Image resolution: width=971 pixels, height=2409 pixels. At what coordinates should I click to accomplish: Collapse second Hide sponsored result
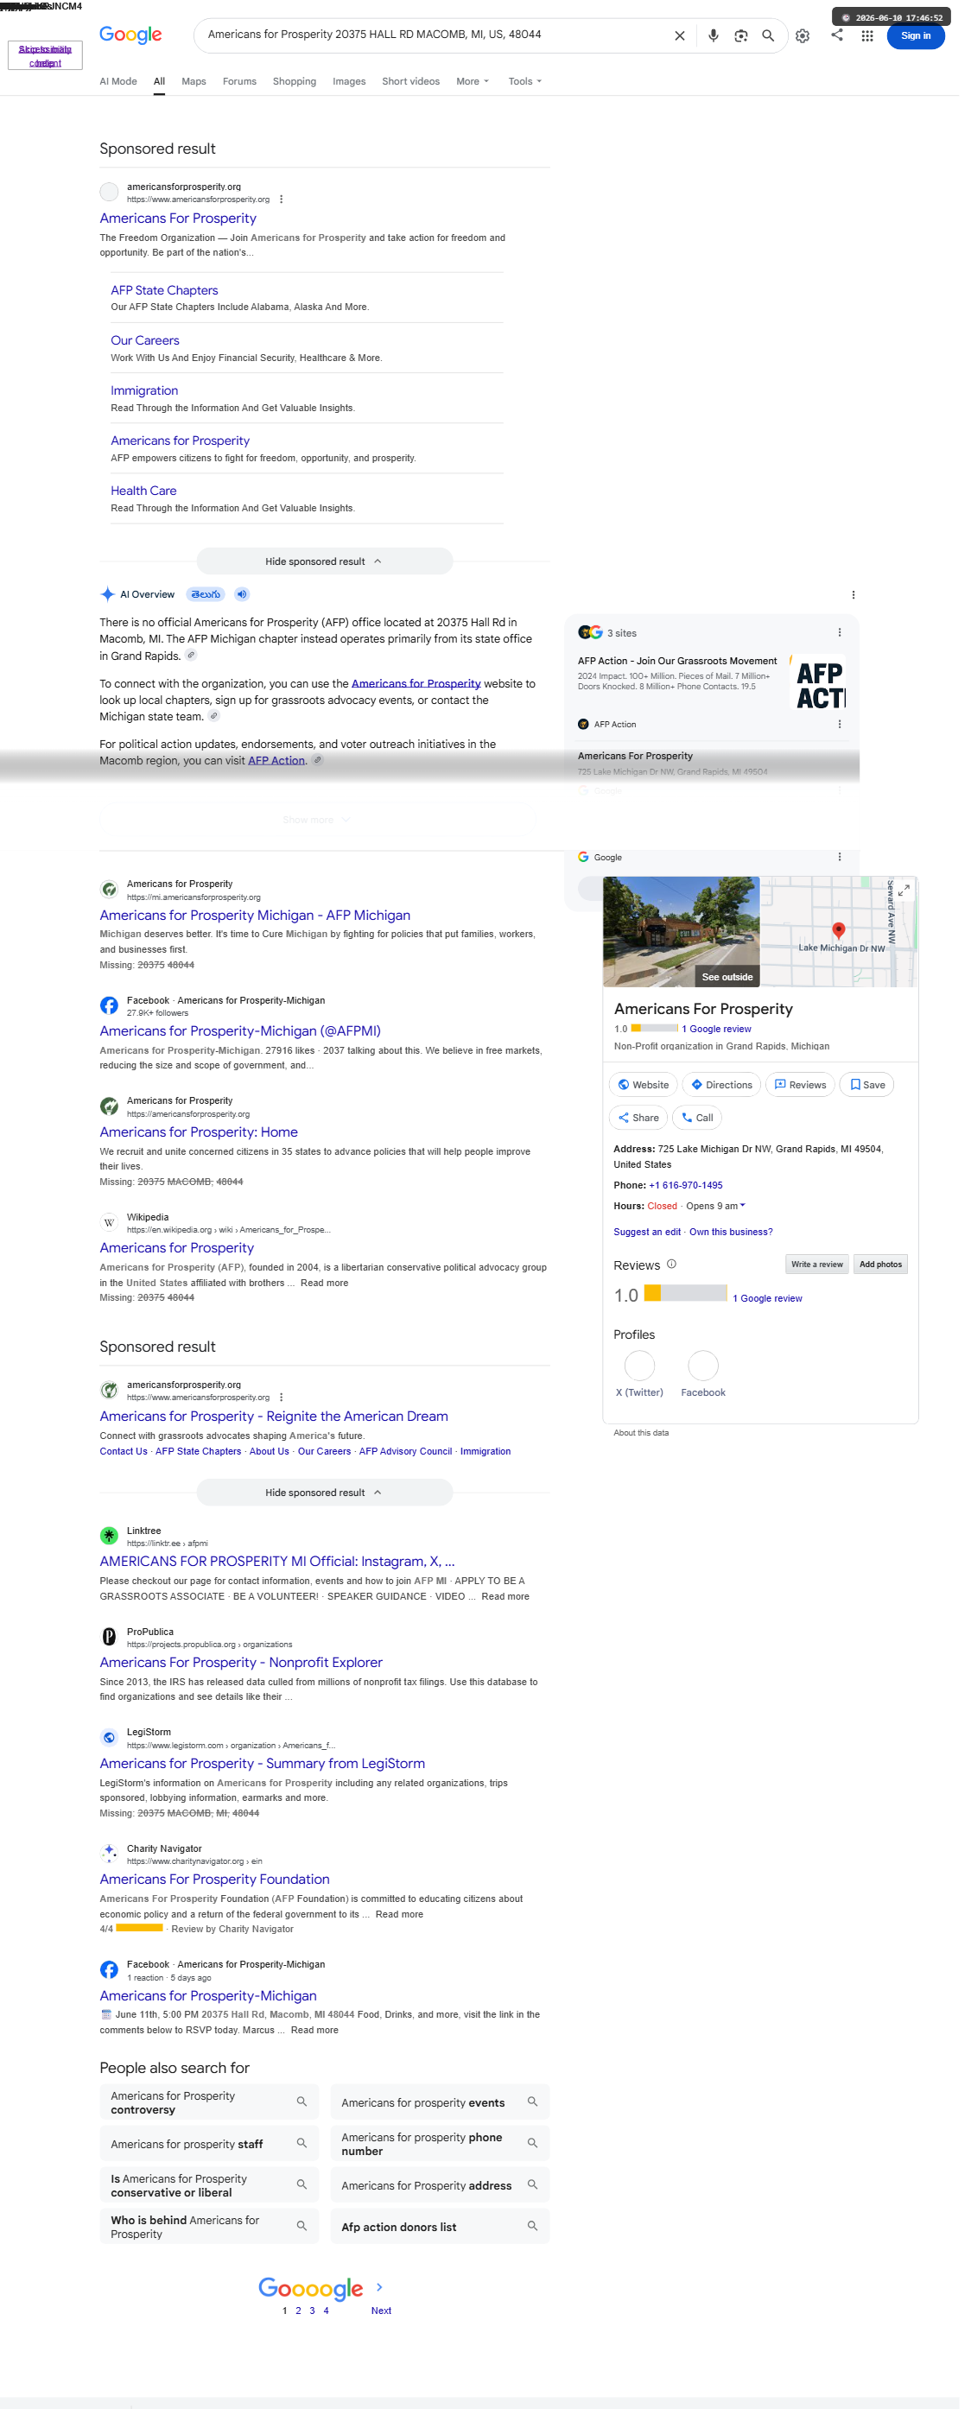tap(324, 1493)
